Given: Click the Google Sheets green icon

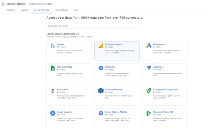Looking at the screenshot, I should coord(53,68).
